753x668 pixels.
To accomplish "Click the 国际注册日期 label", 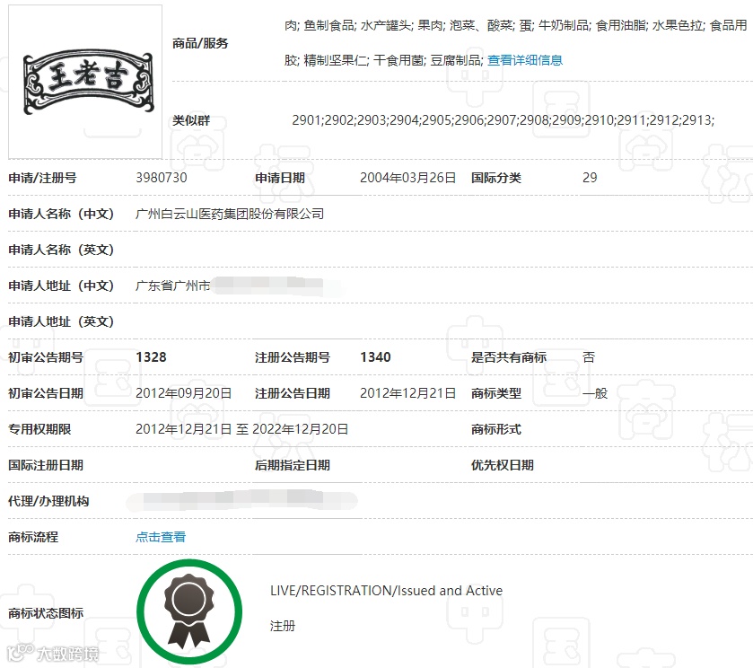I will click(46, 465).
